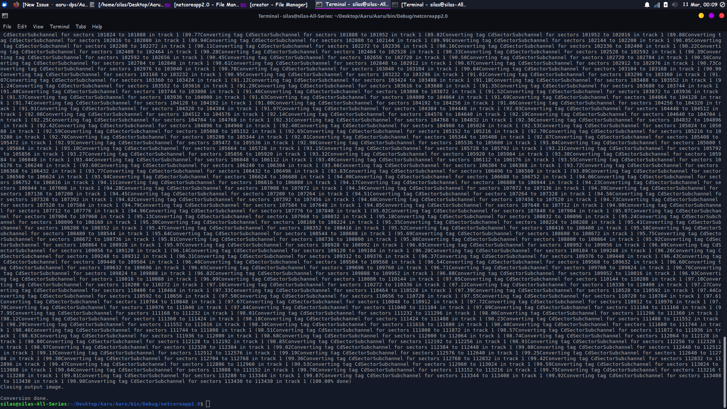
Task: Open the Tabs menu
Action: pyautogui.click(x=81, y=27)
